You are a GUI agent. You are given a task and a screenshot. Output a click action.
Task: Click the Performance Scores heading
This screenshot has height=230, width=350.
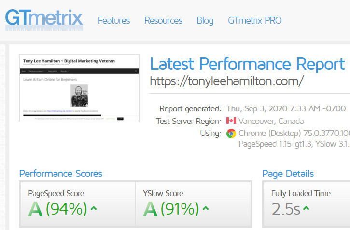pos(61,174)
